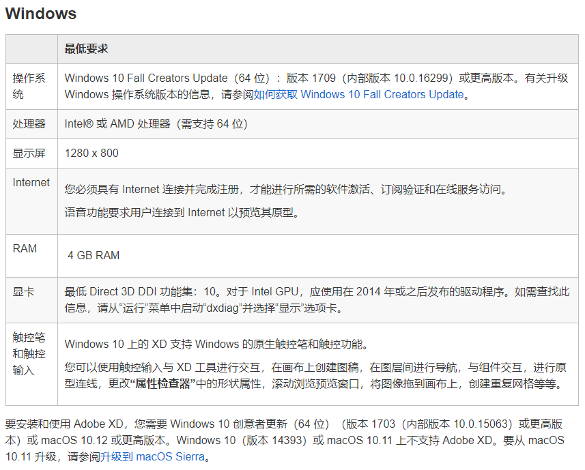Click the Internet row label

(x=31, y=182)
